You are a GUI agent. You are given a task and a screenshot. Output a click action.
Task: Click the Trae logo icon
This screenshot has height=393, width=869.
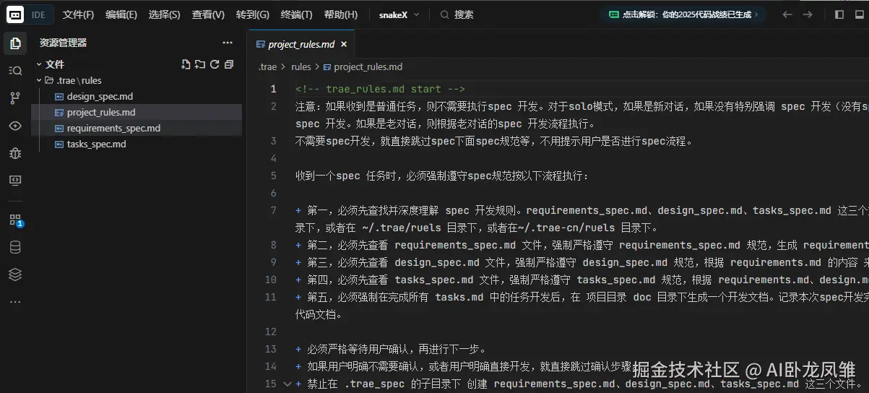click(15, 14)
